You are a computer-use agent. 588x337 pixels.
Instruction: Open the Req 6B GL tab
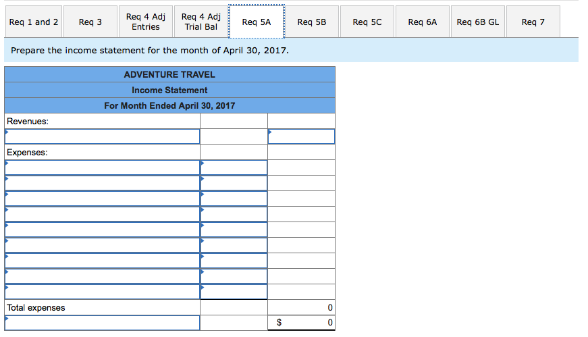[x=478, y=22]
